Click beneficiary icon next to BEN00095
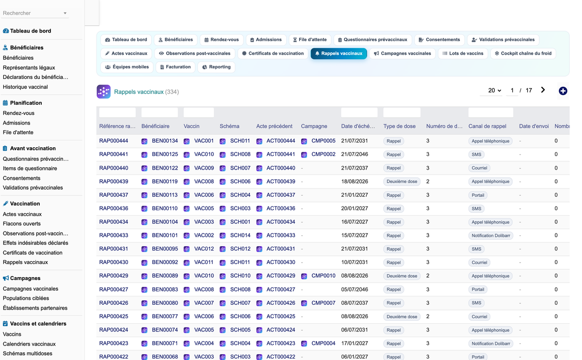 [x=144, y=249]
